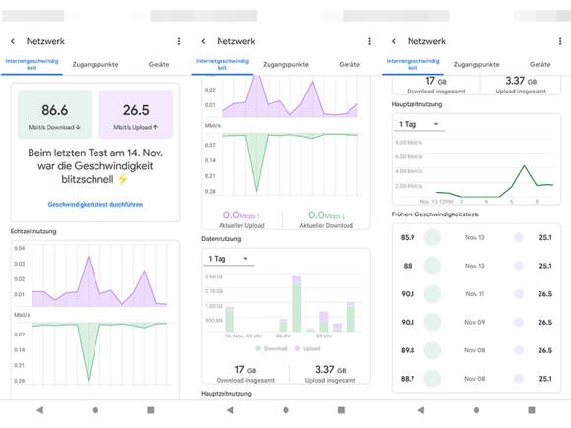The height and width of the screenshot is (428, 571).
Task: Go back from left Netzwerk screen
Action: (x=13, y=41)
